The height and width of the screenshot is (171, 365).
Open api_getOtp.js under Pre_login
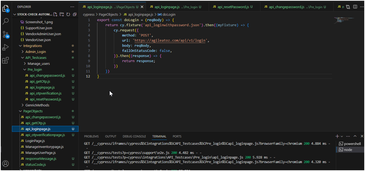point(45,81)
